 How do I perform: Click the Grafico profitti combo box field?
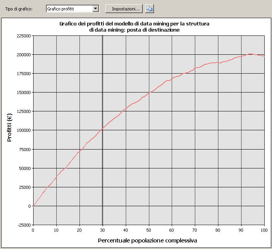click(x=73, y=8)
